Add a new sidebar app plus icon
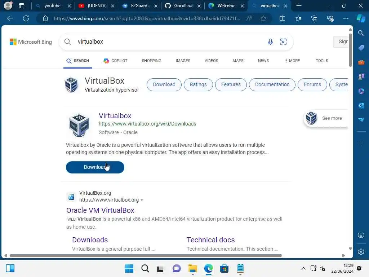Viewport: 369px width, 277px height. [x=361, y=143]
